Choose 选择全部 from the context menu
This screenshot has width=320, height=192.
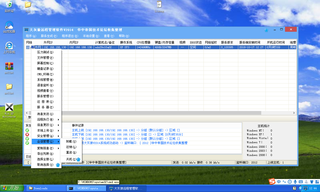click(x=46, y=159)
